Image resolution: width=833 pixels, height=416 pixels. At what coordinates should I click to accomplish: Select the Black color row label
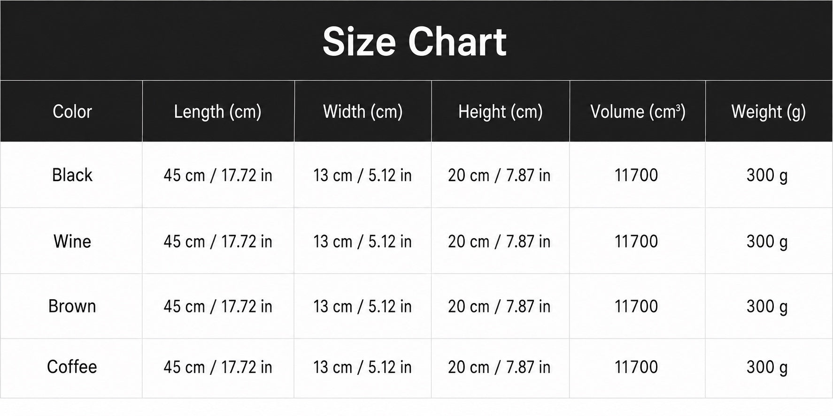click(72, 175)
